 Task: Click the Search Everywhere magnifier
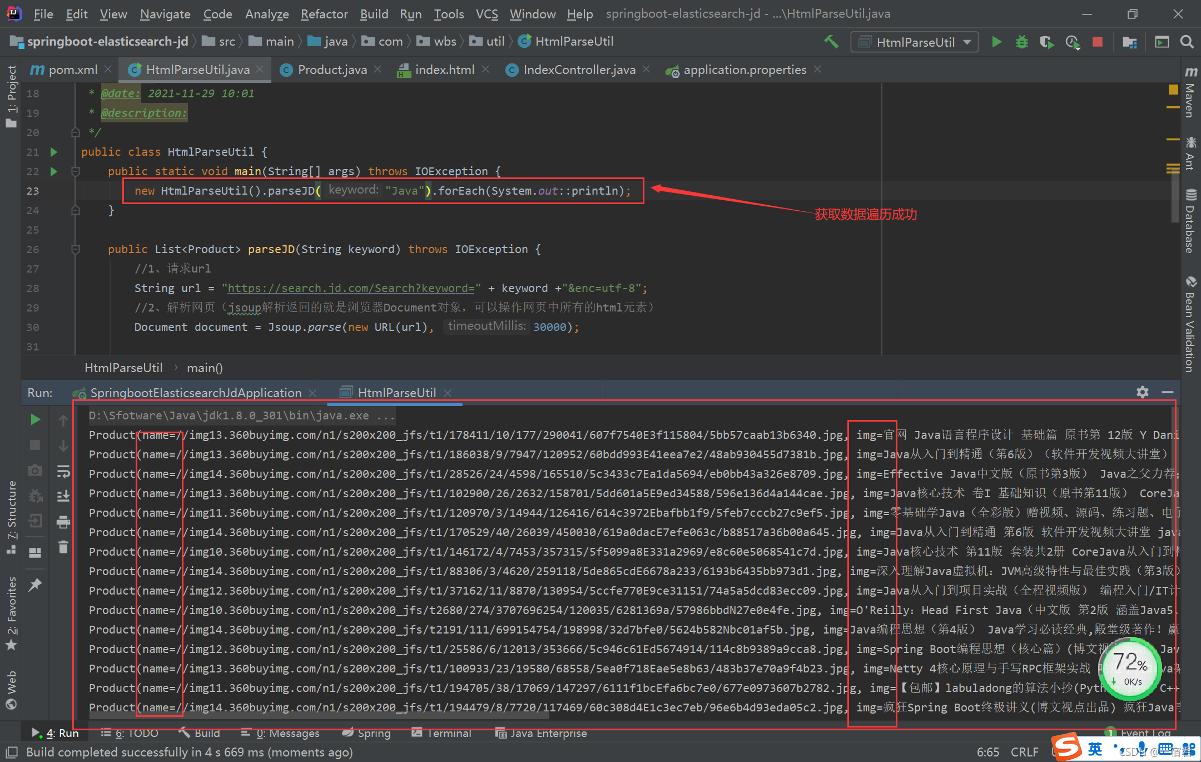pos(1187,42)
